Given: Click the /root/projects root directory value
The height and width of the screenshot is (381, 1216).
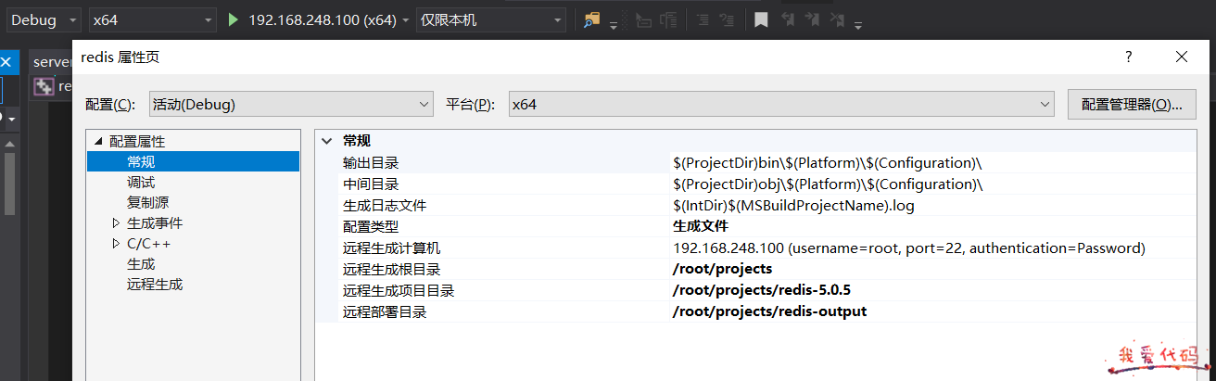Looking at the screenshot, I should (x=722, y=269).
